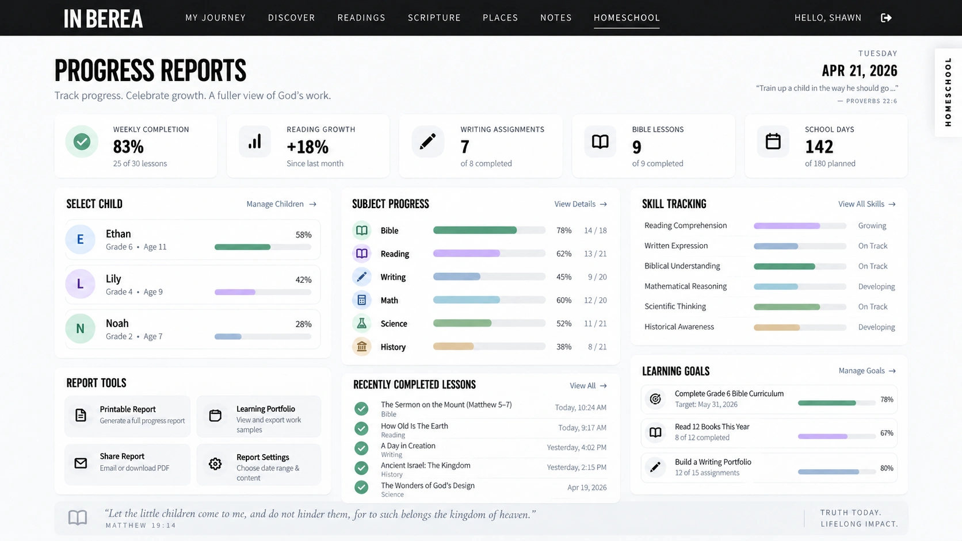Image resolution: width=962 pixels, height=541 pixels.
Task: Click the Reading subject icon
Action: point(361,254)
